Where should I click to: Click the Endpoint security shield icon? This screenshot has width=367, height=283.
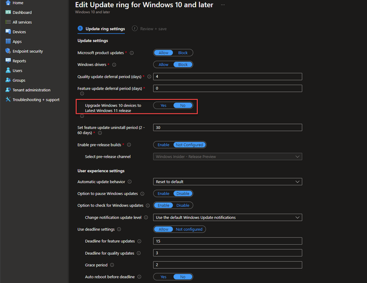pyautogui.click(x=8, y=51)
